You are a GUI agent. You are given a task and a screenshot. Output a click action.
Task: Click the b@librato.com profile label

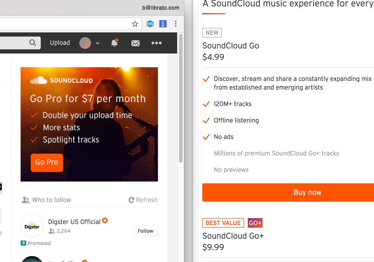point(161,8)
